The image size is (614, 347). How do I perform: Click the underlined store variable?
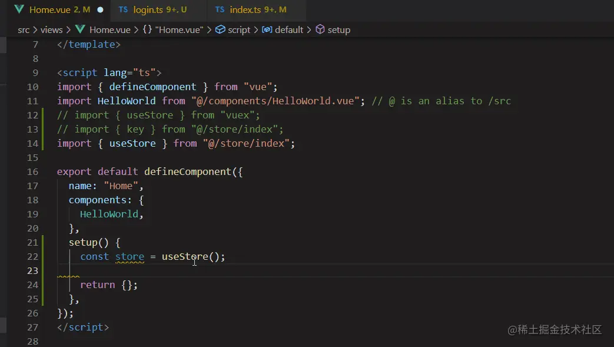pos(130,256)
